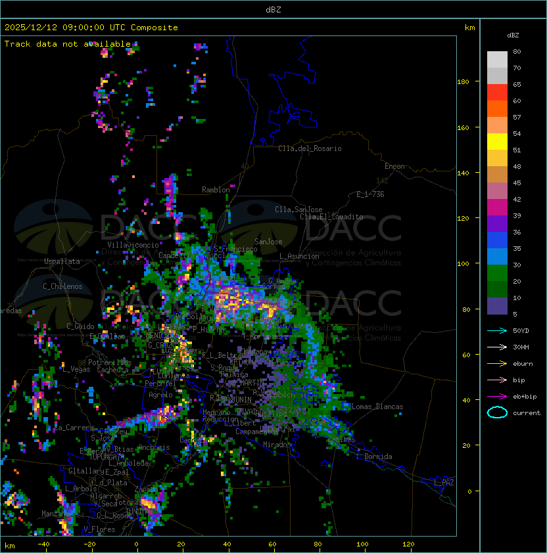The height and width of the screenshot is (553, 547).
Task: Click the '-40' tick on horizontal km axis
Action: coord(43,544)
